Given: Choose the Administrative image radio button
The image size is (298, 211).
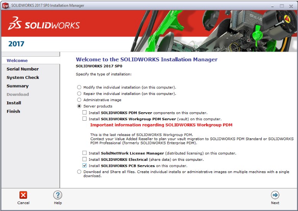Looking at the screenshot, I should tap(79, 100).
